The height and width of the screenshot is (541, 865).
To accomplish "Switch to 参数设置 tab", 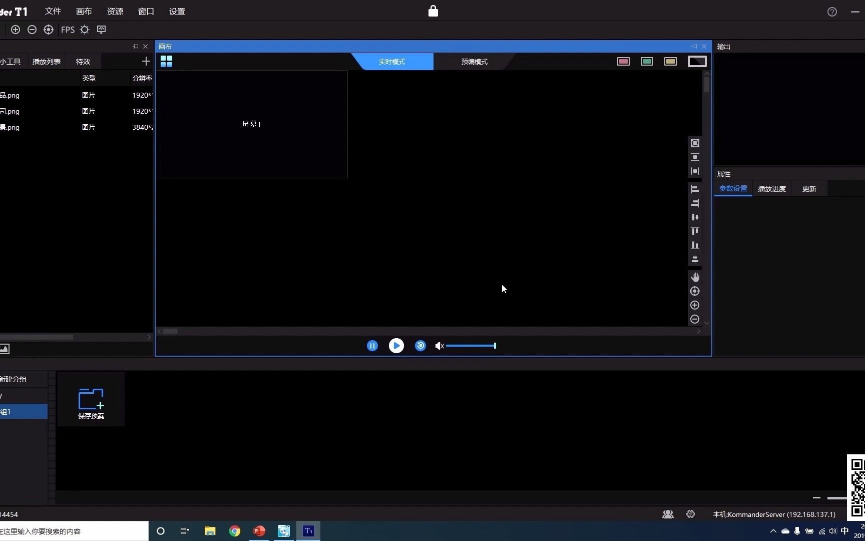I will 733,189.
